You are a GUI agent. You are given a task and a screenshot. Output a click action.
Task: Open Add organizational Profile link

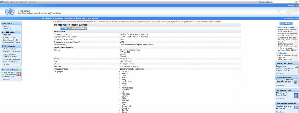point(287,56)
